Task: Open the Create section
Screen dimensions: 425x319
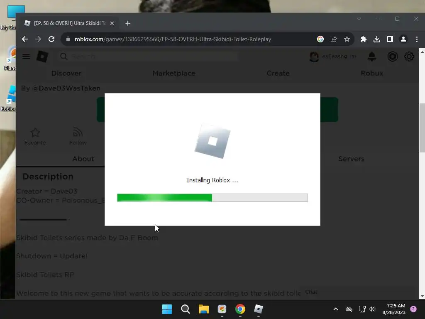Action: (x=278, y=73)
